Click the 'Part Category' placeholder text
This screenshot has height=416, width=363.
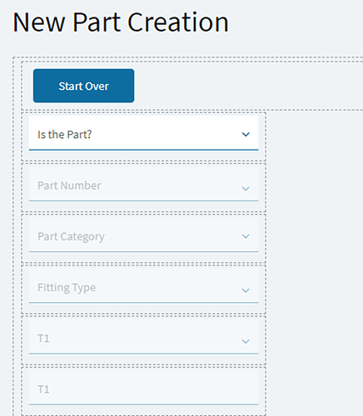tap(71, 237)
